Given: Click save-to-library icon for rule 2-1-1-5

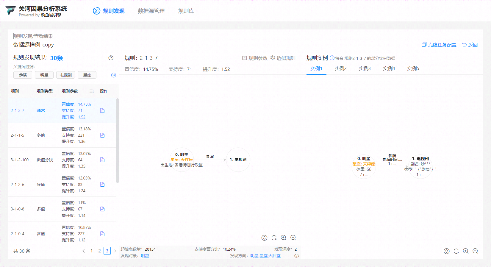Looking at the screenshot, I should [x=102, y=135].
